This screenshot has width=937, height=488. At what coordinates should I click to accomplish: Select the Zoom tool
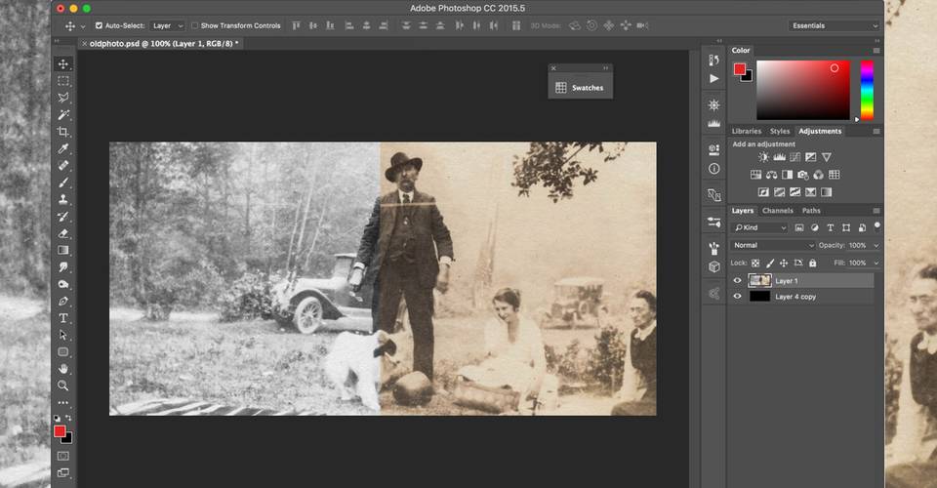click(x=63, y=386)
